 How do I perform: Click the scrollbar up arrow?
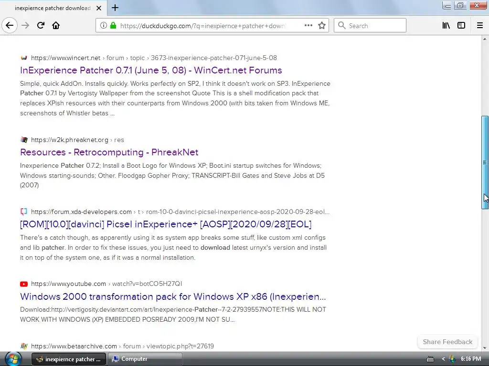pos(485,39)
